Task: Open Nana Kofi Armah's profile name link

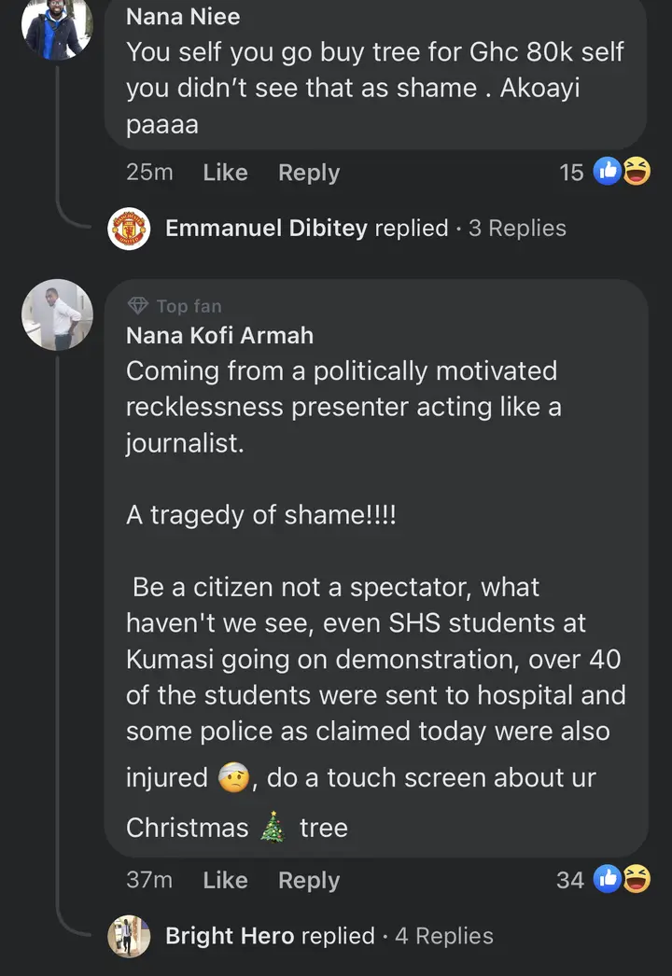Action: coord(219,336)
